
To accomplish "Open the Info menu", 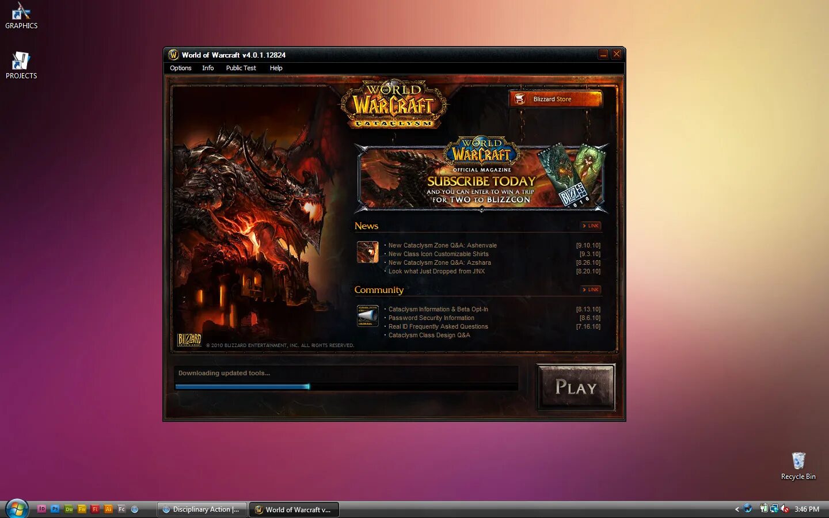I will tap(208, 68).
